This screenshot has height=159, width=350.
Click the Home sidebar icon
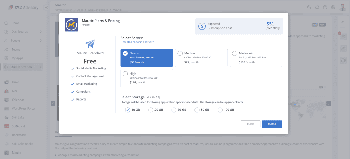(6, 23)
